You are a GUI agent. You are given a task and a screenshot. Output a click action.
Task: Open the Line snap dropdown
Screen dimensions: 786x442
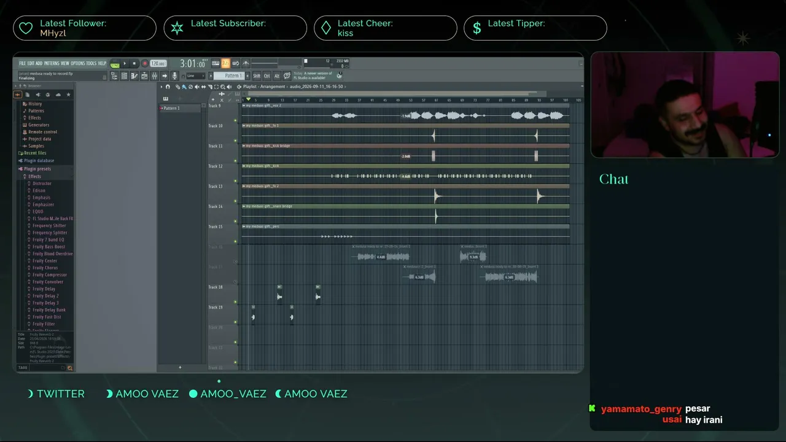pos(195,76)
